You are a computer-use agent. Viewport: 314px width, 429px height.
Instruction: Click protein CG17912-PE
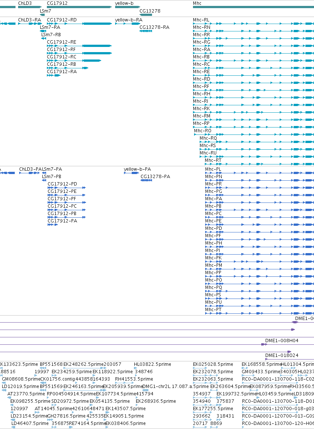click(62, 191)
